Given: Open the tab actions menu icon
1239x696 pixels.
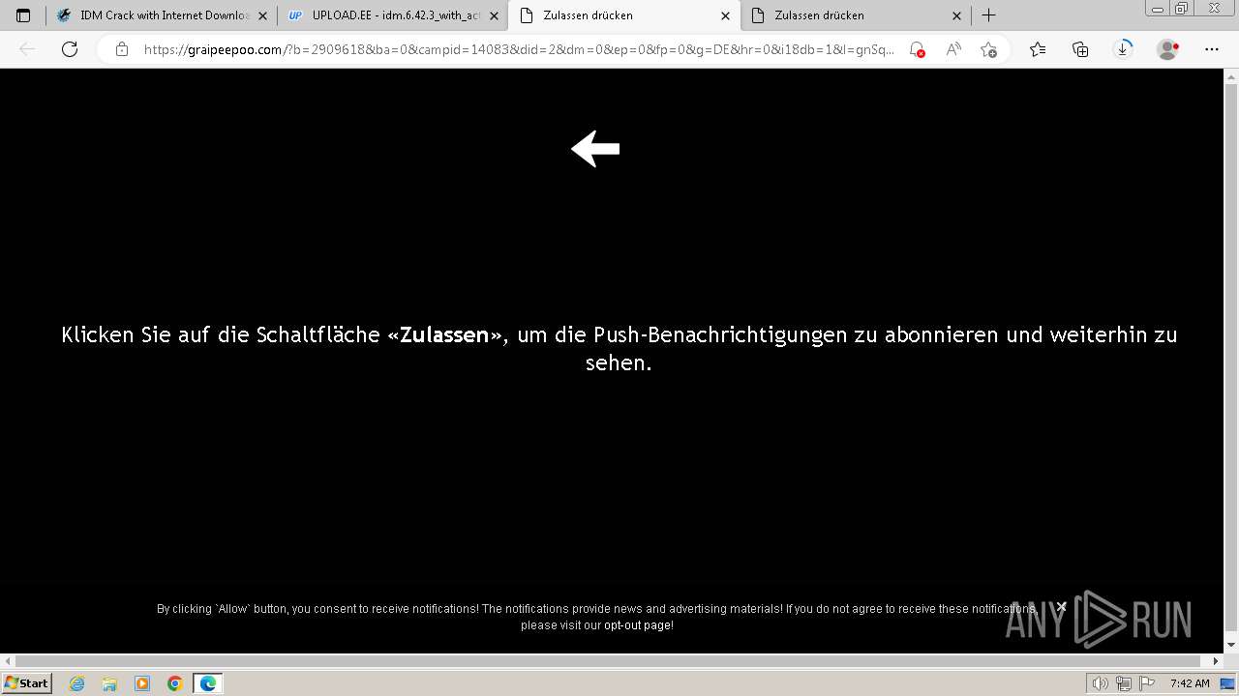Looking at the screenshot, I should click(23, 15).
